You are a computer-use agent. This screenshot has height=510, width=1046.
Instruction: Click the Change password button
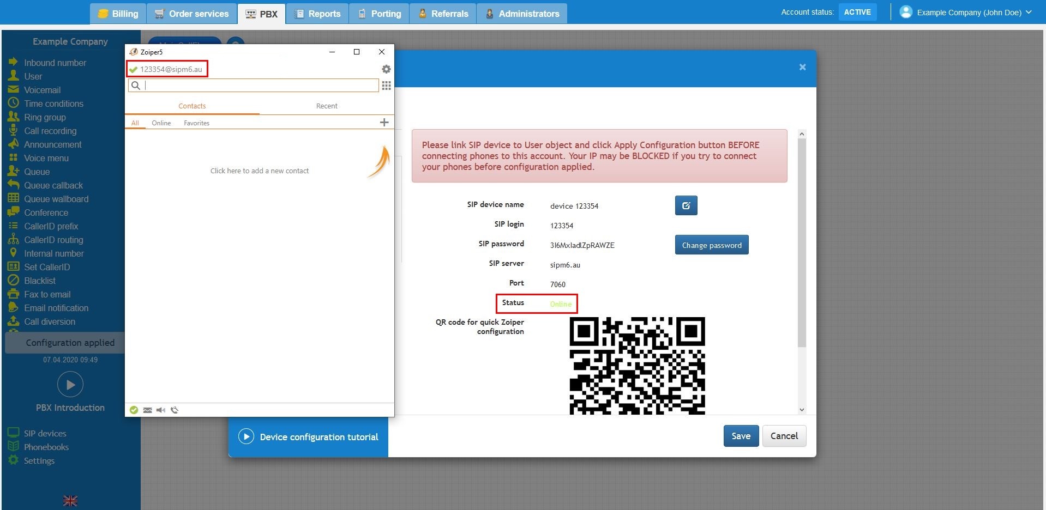[x=711, y=245]
